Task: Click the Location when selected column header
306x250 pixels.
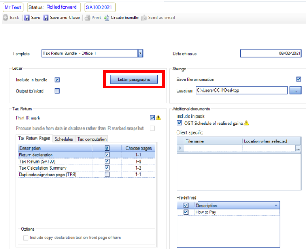Action: pyautogui.click(x=272, y=141)
